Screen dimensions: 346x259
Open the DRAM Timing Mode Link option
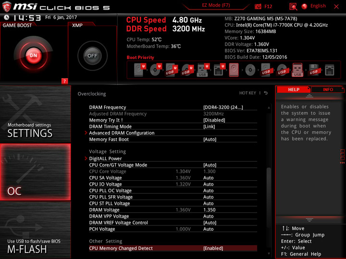(x=209, y=127)
